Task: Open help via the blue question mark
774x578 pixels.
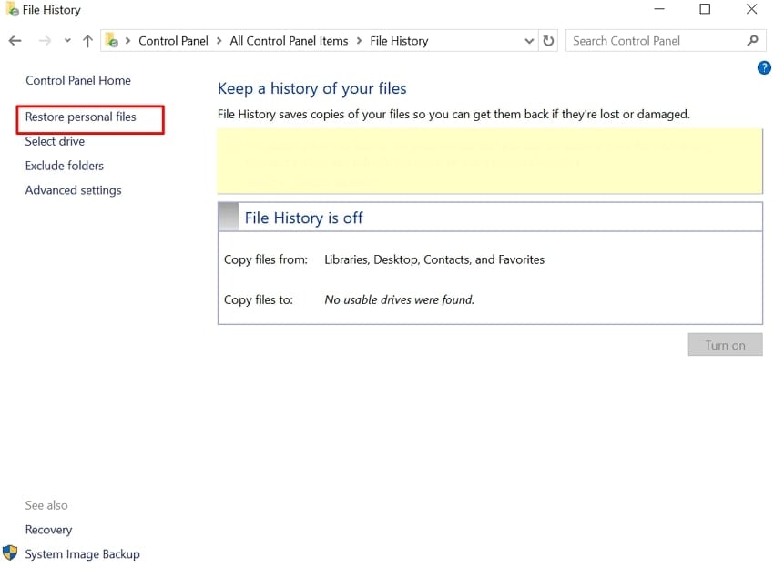Action: pos(764,67)
